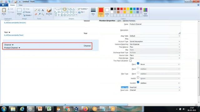The width and height of the screenshot is (200, 112).
Task: Switch to the View ribbon tab
Action: pos(20,5)
